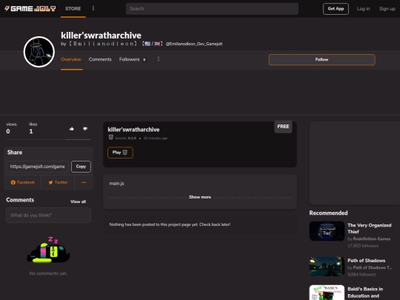Open more share options ellipsis

point(84,182)
